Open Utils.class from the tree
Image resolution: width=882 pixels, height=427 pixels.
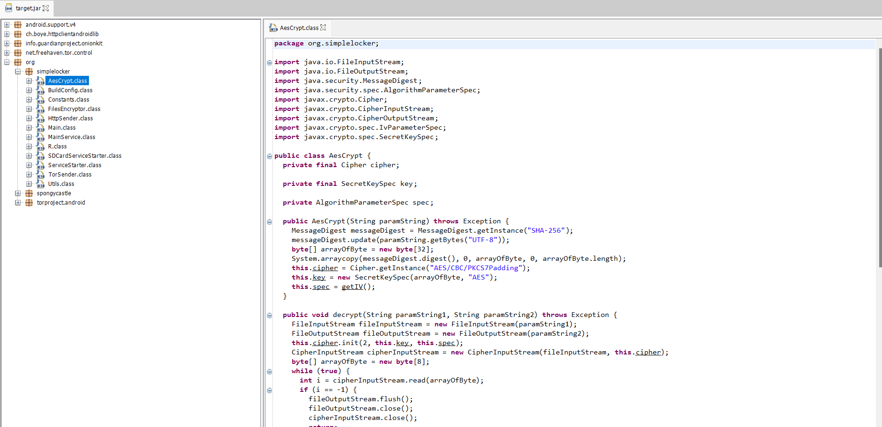(61, 184)
